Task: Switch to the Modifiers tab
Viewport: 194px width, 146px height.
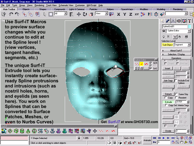Action: [144, 9]
